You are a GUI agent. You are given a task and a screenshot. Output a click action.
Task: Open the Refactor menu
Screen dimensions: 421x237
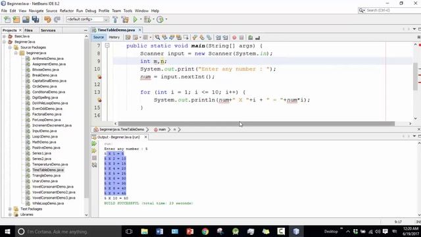(66, 11)
